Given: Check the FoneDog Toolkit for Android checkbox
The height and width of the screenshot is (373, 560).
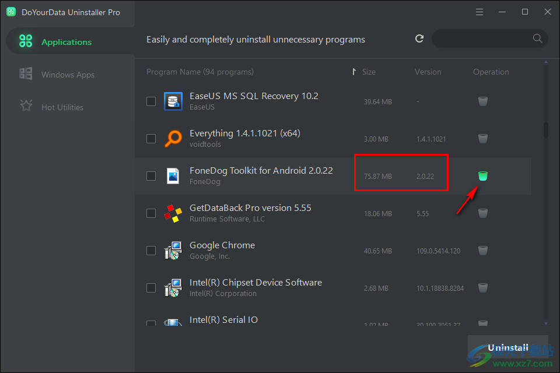Looking at the screenshot, I should [x=151, y=176].
